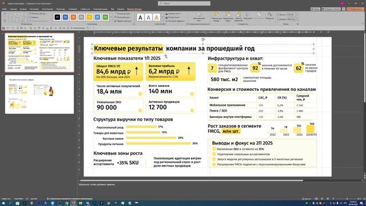Apply the light blue shape style preset

tap(97, 17)
